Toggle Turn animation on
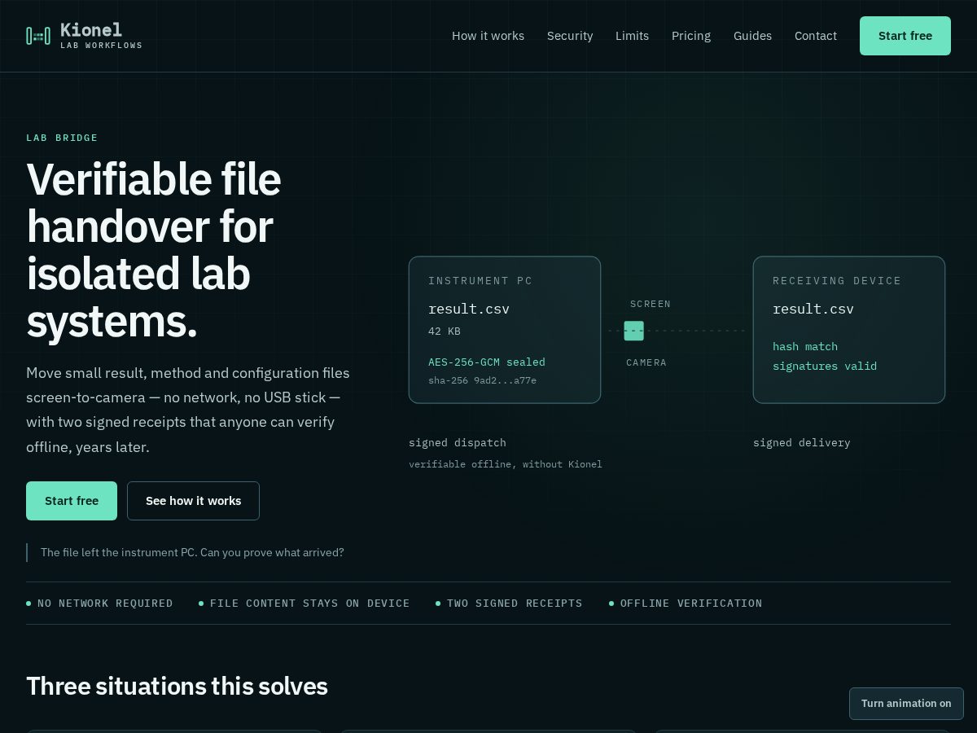Viewport: 977px width, 733px height. point(906,704)
